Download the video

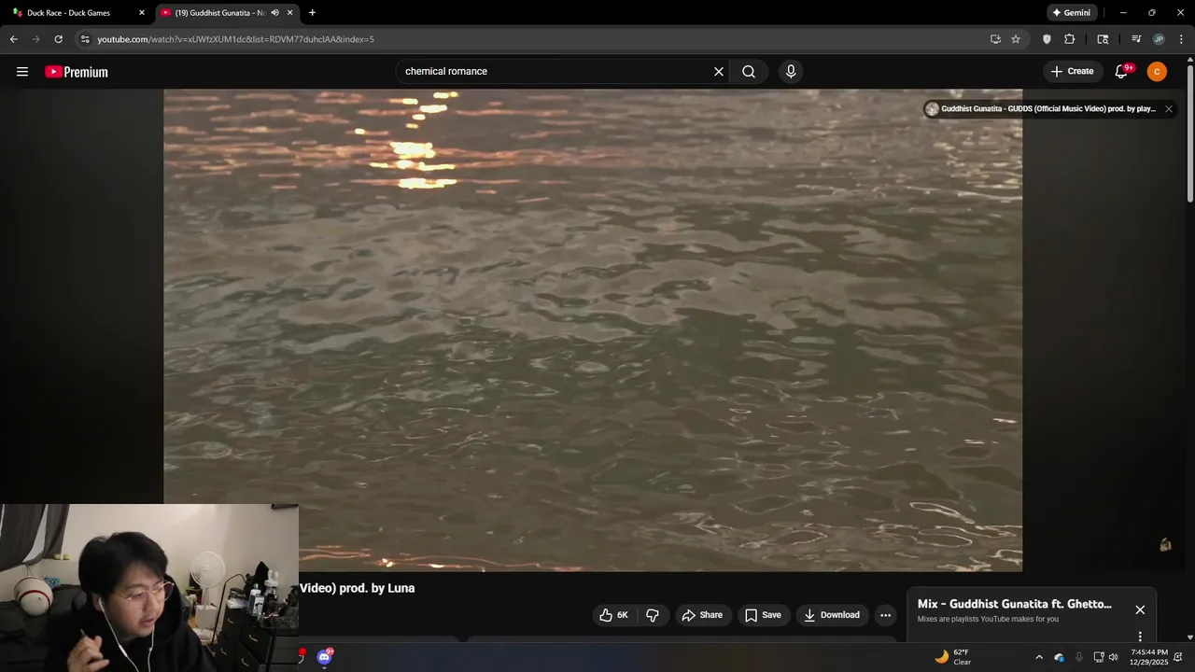[x=831, y=615]
